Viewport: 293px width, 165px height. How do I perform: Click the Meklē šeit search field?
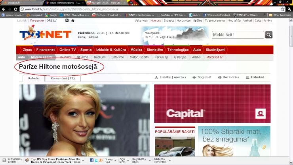click(238, 35)
